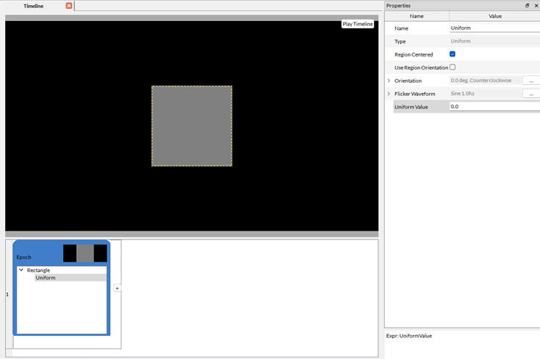Float the Properties panel
The image size is (540, 359).
[x=527, y=6]
